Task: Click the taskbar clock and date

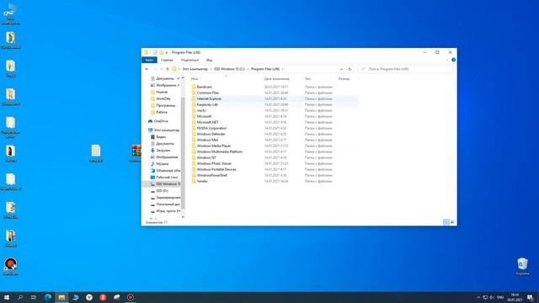Action: 515,297
